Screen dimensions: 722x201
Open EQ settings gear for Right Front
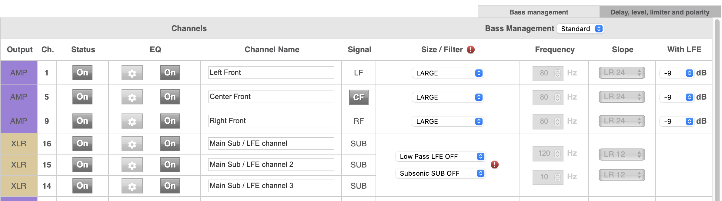click(132, 121)
